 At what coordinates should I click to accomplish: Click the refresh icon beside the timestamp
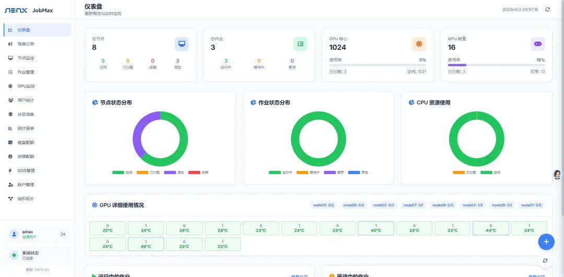(x=547, y=9)
